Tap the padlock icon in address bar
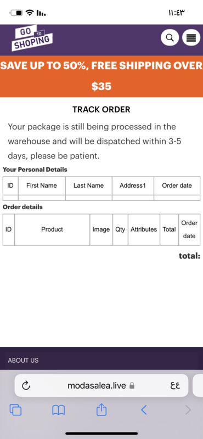203x439 pixels. point(132,386)
